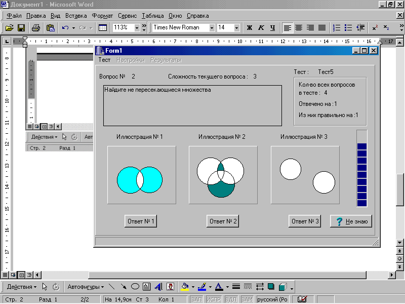Screen dimensions: 405x304
Task: Open the fill color dropdown arrow
Action: pos(193,287)
